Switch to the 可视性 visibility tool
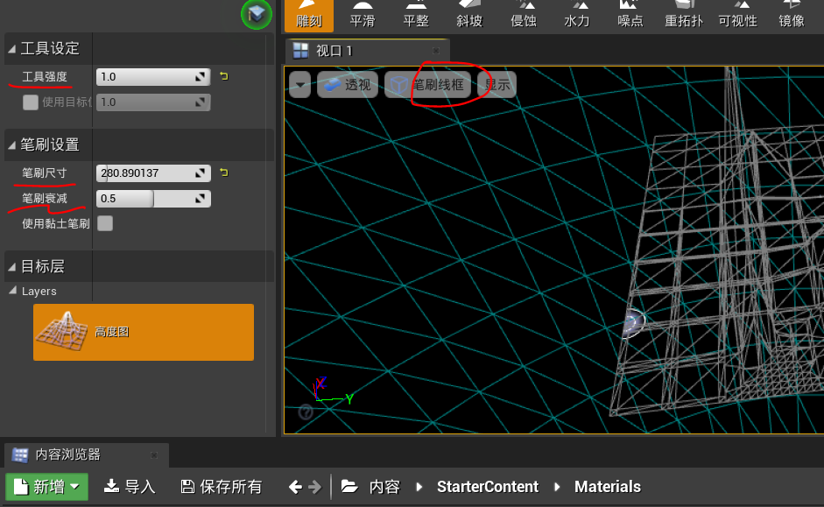 (737, 15)
